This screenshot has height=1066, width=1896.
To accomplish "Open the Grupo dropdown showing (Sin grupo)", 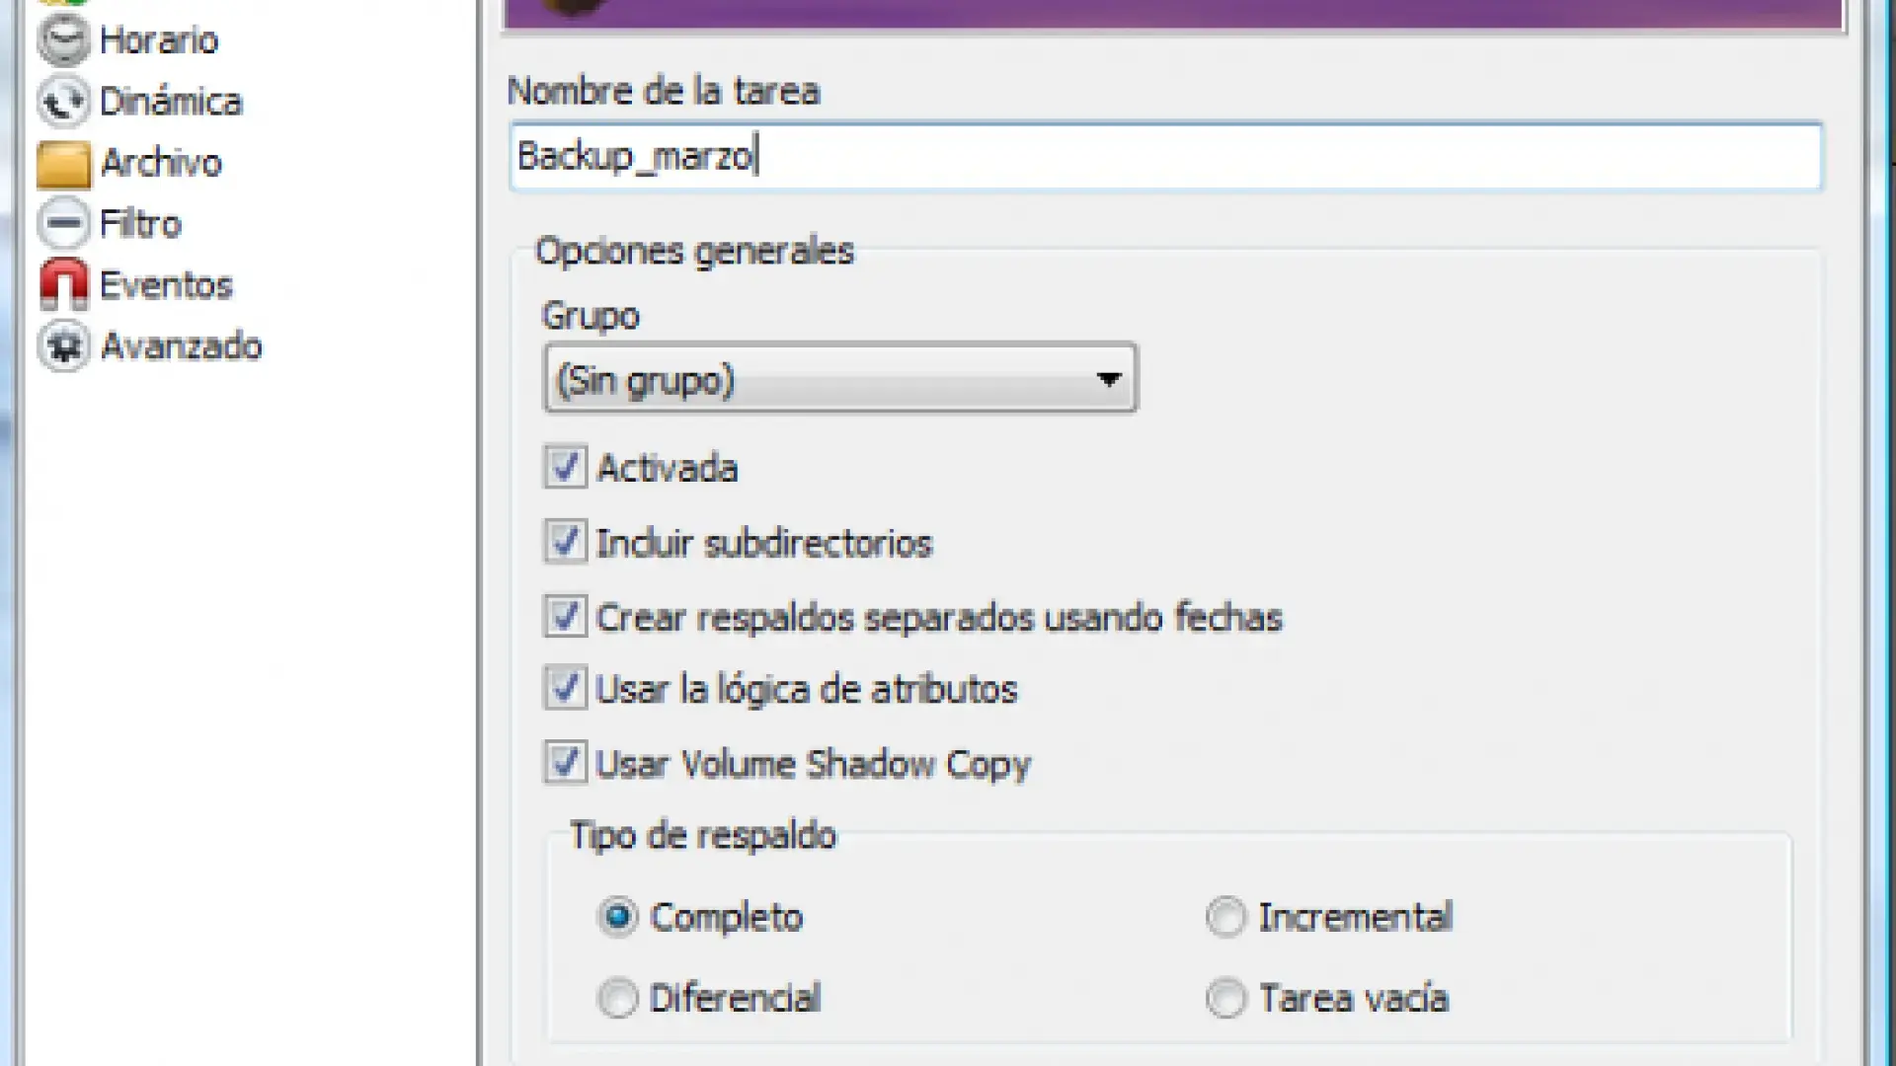I will coord(840,379).
